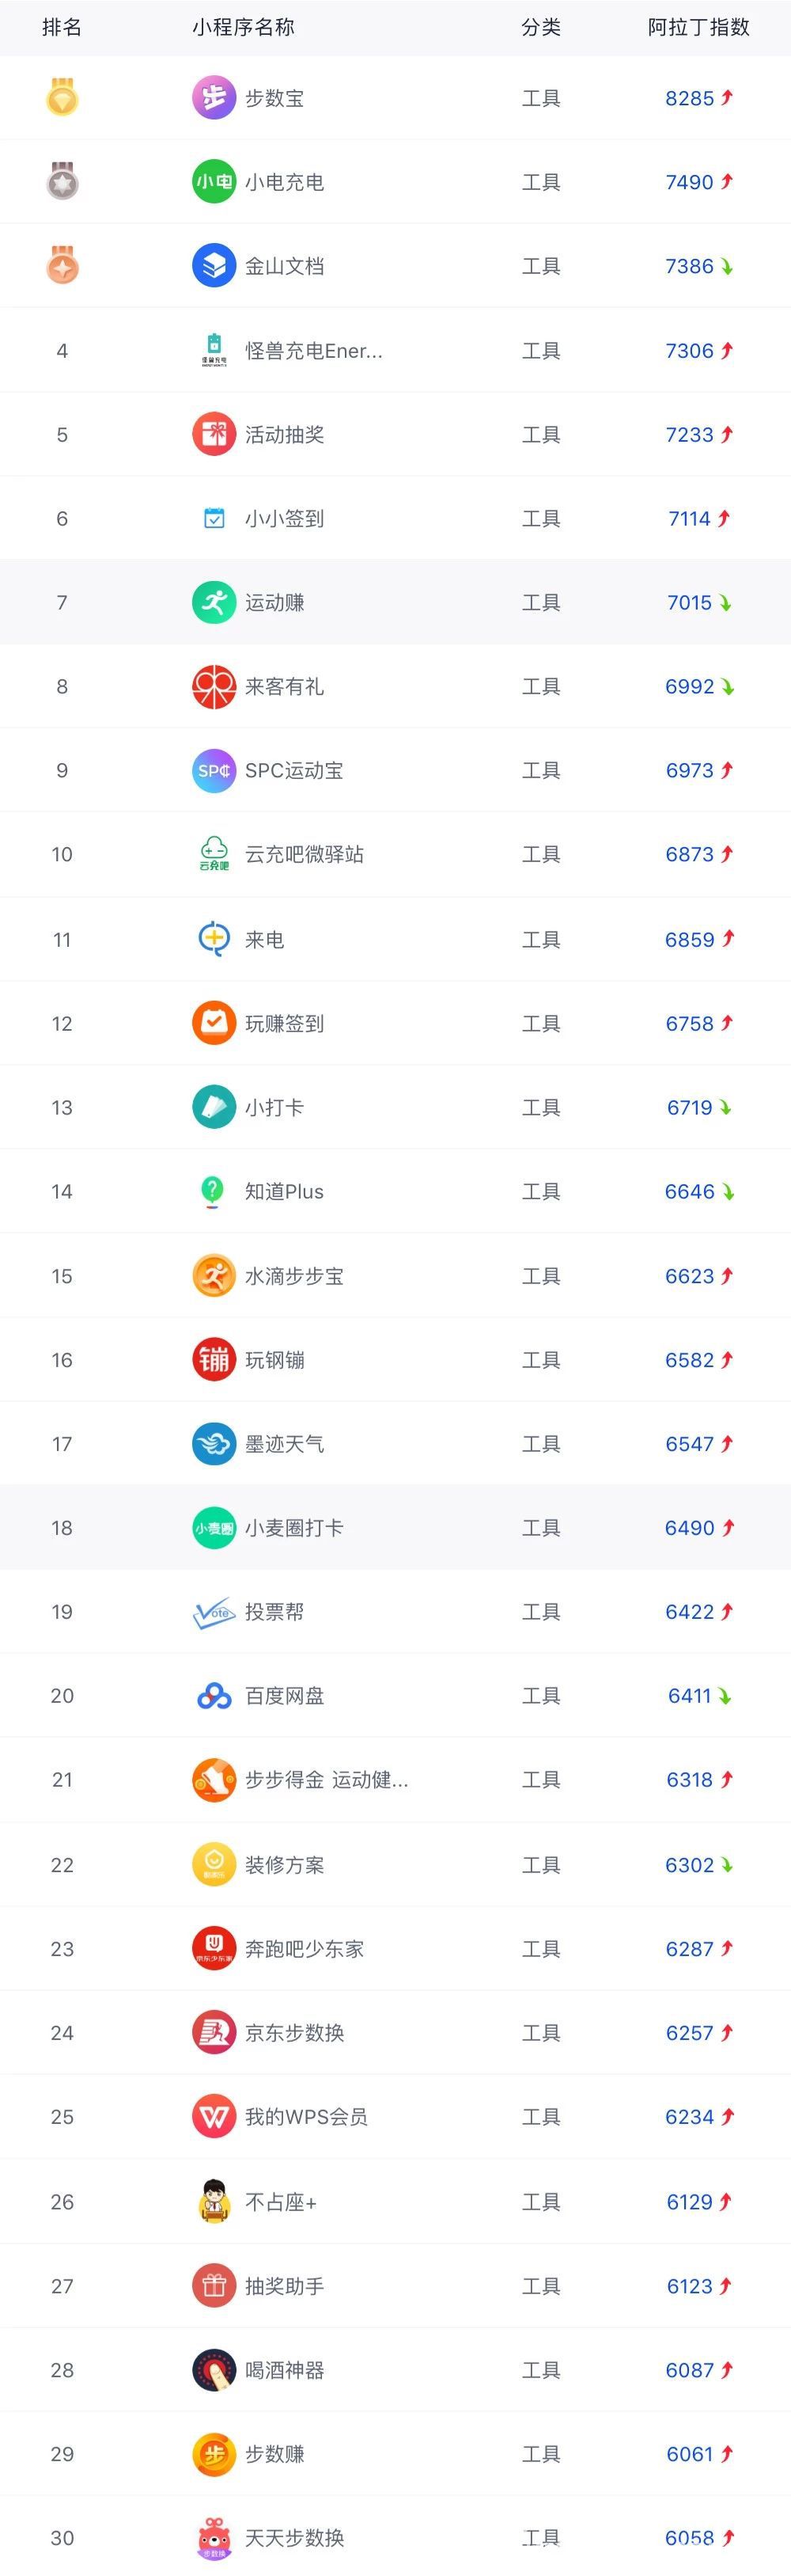
Task: Click the bronze third-place medal icon
Action: click(62, 266)
